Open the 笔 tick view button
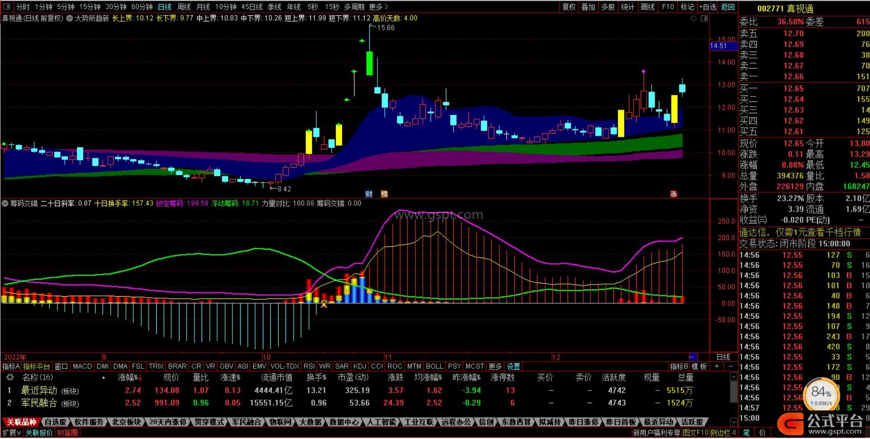This screenshot has height=439, width=870. click(x=746, y=433)
